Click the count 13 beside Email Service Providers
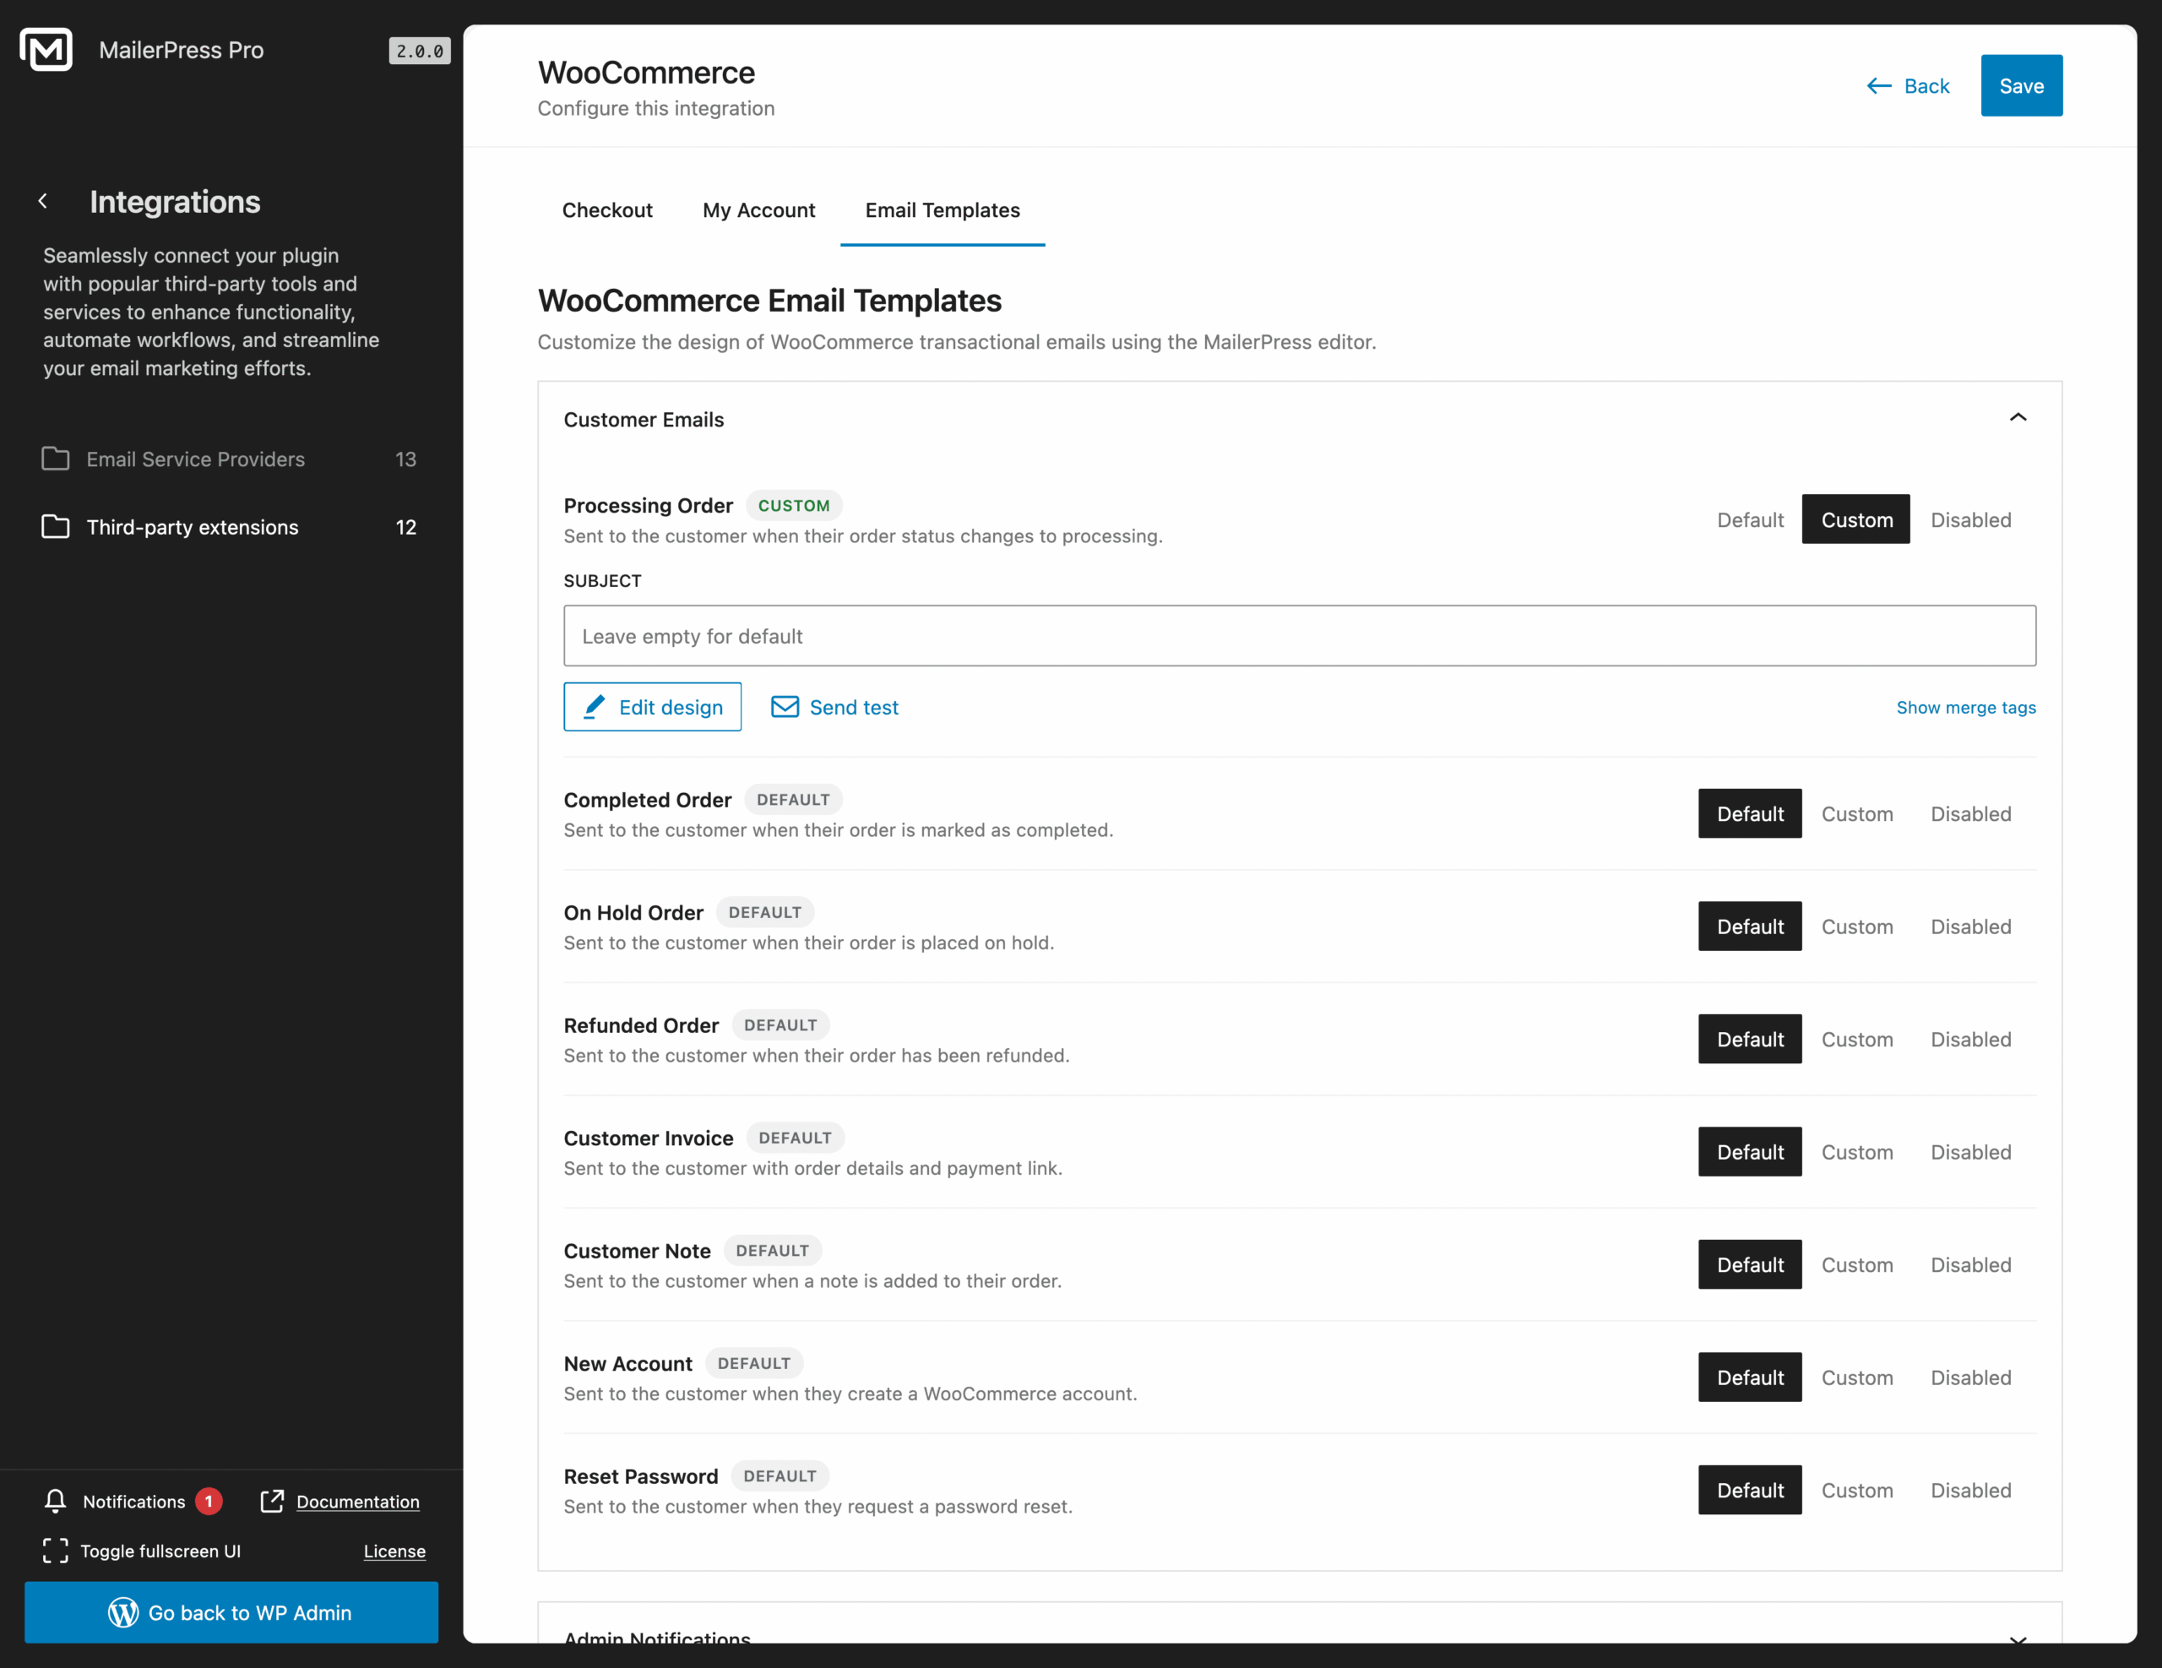This screenshot has width=2162, height=1668. 406,459
